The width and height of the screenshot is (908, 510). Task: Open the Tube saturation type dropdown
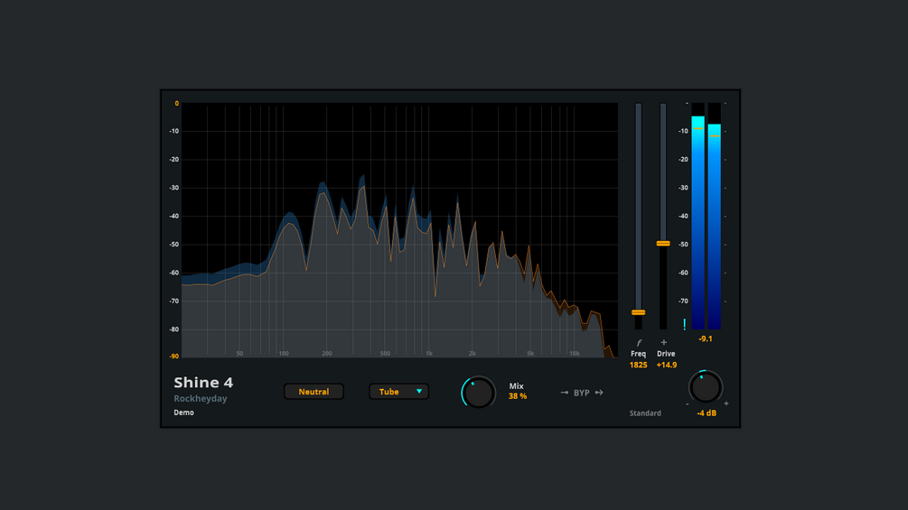tap(399, 392)
